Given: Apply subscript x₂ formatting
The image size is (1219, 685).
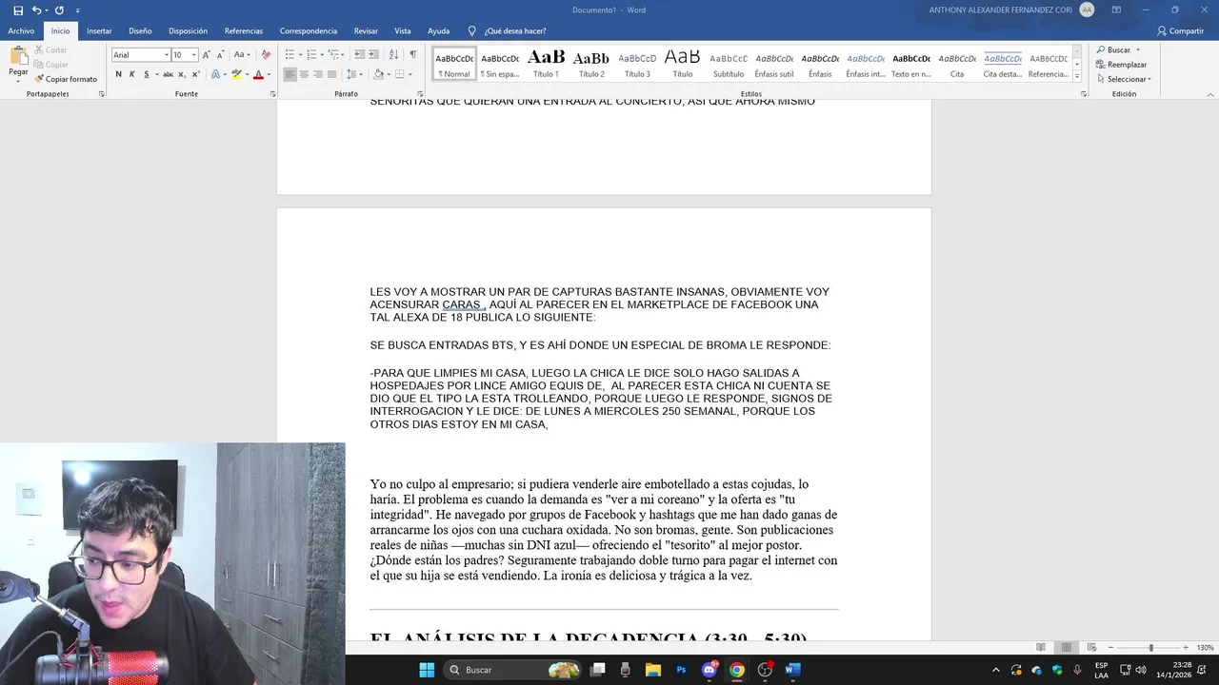Looking at the screenshot, I should coord(181,74).
